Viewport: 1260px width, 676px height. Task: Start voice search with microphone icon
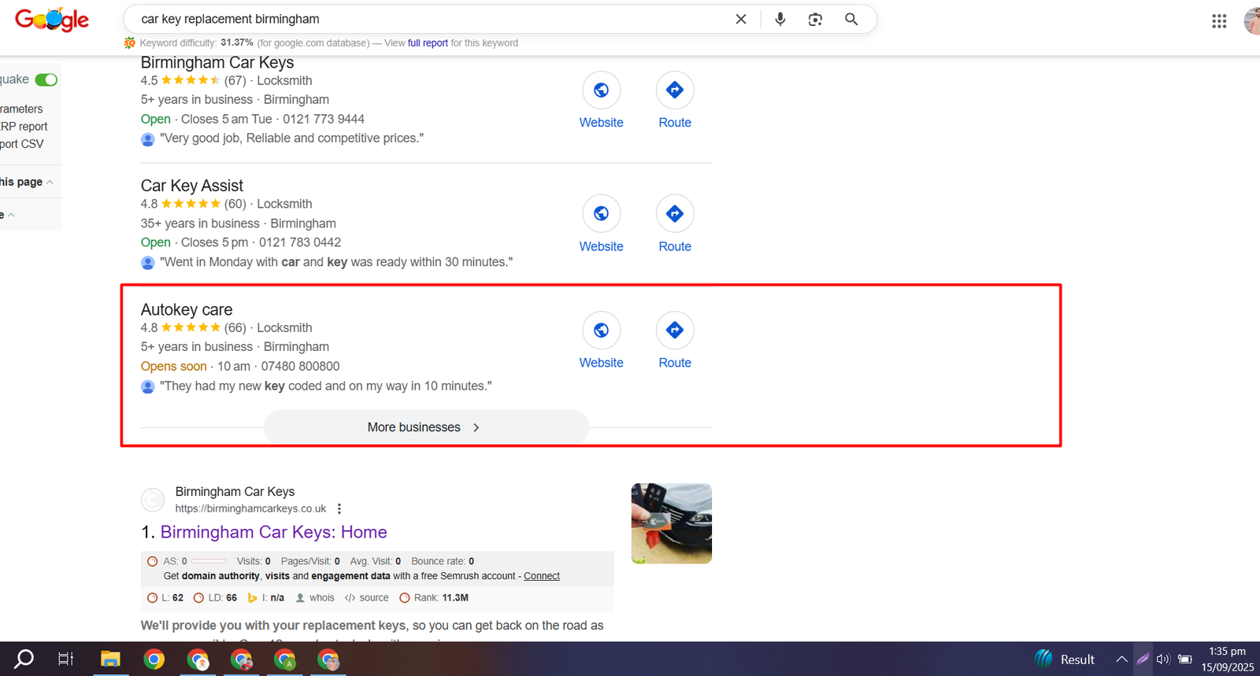tap(780, 19)
